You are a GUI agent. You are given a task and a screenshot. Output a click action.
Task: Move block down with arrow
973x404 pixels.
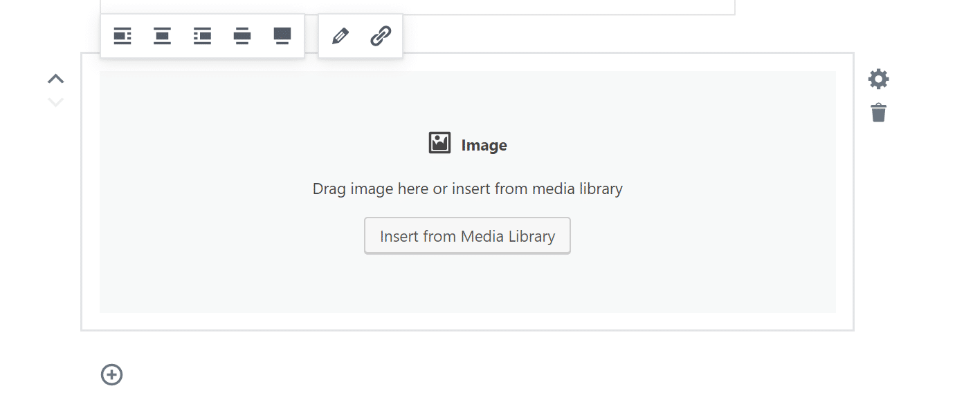pos(55,102)
